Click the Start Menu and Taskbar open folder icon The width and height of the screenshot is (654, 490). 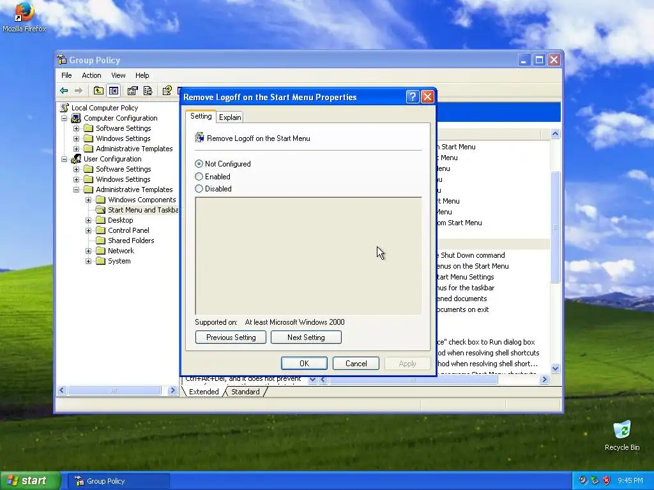point(100,210)
